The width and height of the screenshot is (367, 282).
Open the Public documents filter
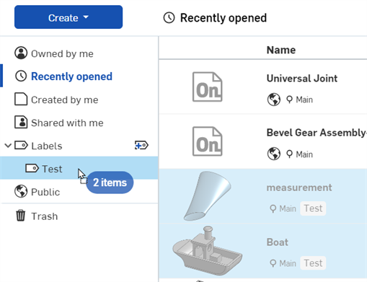pyautogui.click(x=37, y=192)
